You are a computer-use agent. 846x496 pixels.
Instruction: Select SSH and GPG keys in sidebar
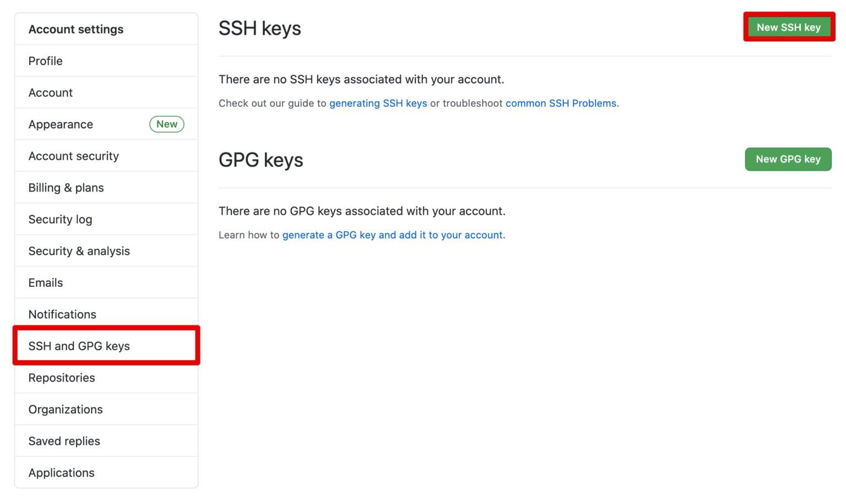tap(79, 346)
